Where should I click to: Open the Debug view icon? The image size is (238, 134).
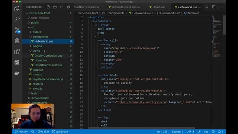pos(17,41)
